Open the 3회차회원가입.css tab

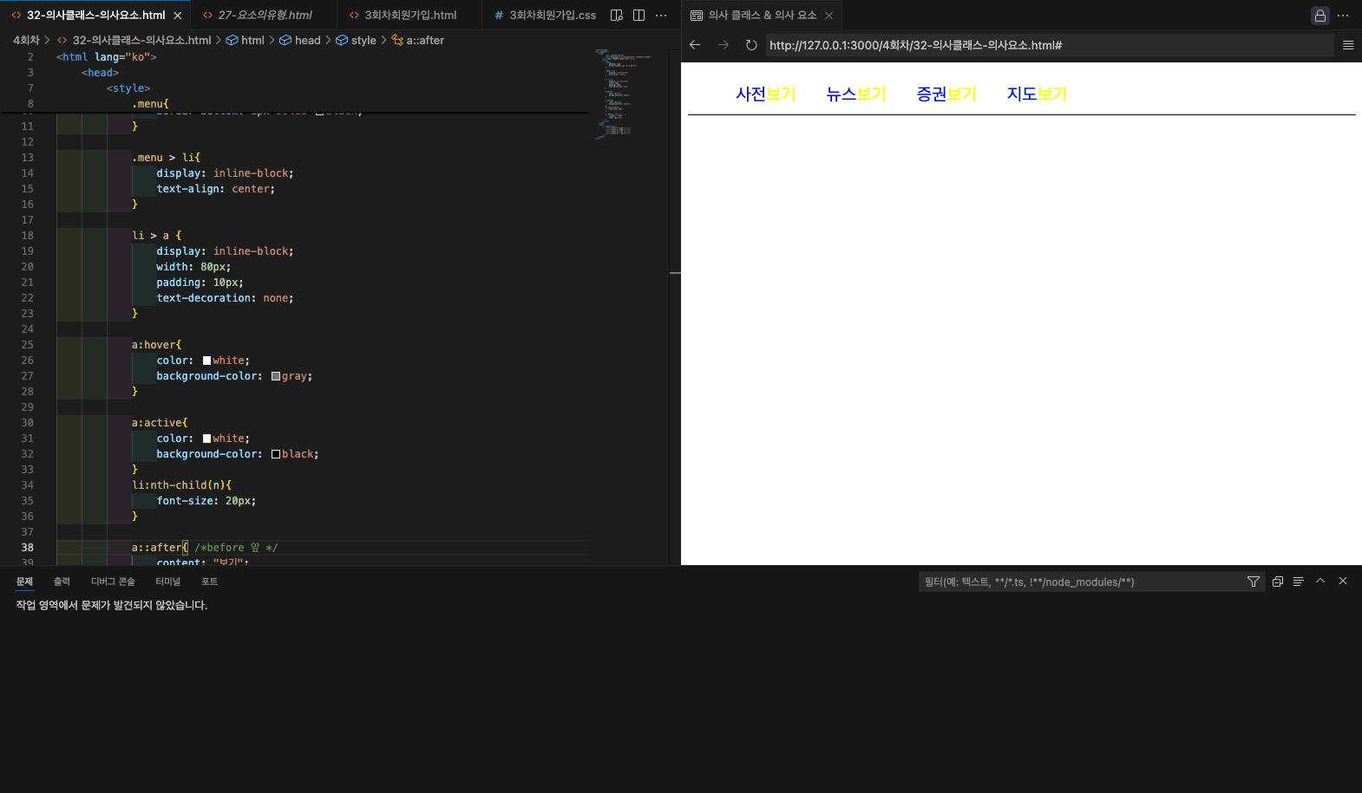pyautogui.click(x=544, y=16)
